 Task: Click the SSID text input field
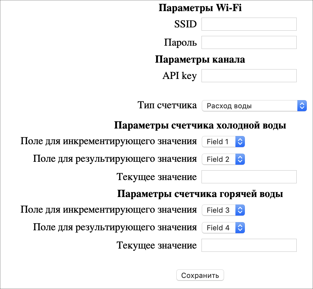[x=249, y=24]
